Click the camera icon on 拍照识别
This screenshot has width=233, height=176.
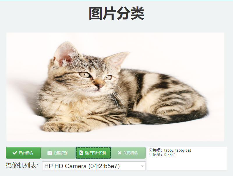50,153
